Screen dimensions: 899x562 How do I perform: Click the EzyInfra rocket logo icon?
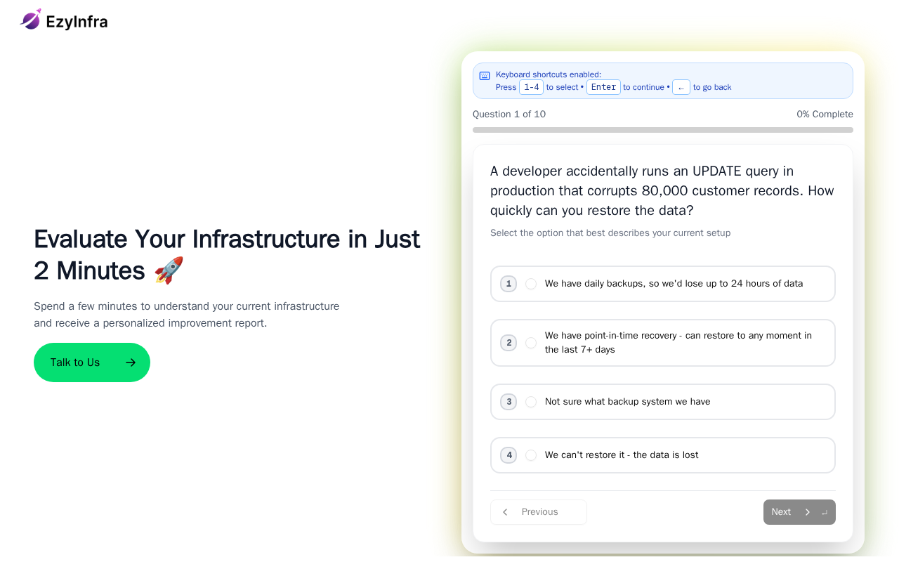pos(31,20)
